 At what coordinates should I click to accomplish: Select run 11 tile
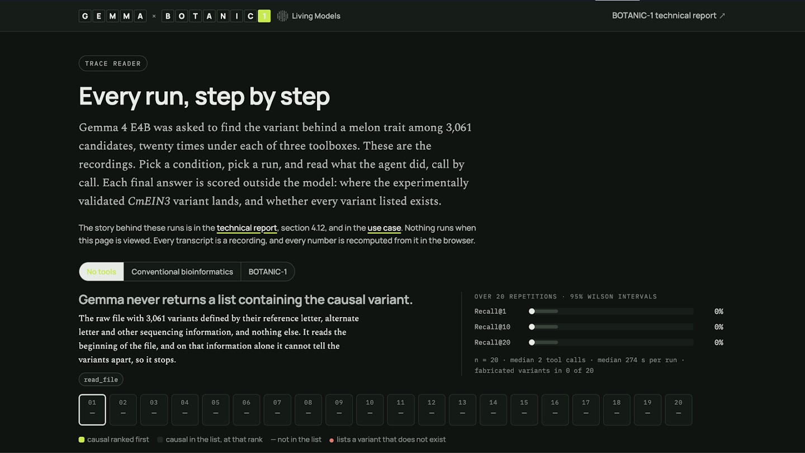pos(401,409)
